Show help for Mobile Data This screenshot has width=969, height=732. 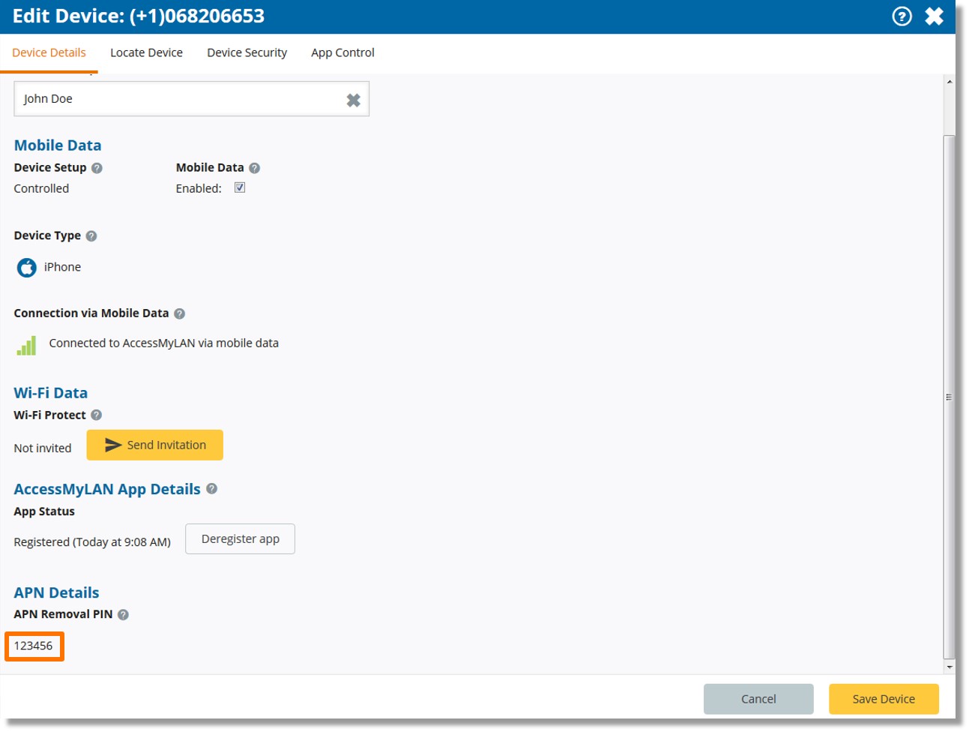[254, 168]
